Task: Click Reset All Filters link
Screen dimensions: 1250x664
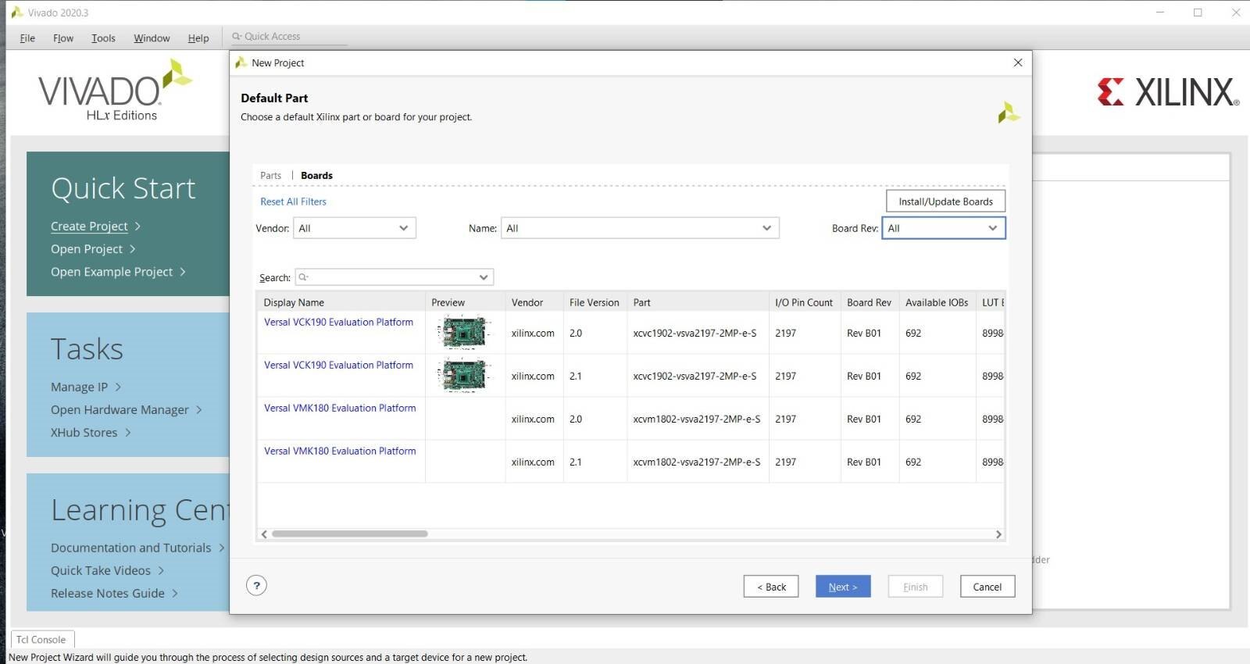Action: pos(293,202)
